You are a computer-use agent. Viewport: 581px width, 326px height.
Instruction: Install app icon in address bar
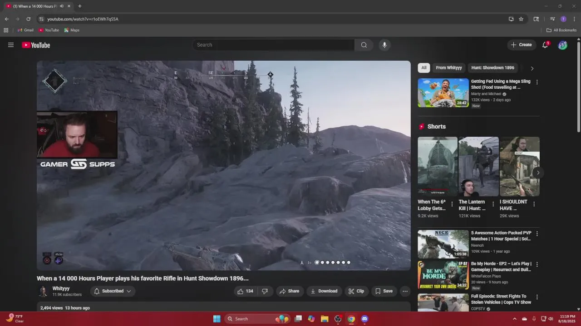(x=511, y=19)
